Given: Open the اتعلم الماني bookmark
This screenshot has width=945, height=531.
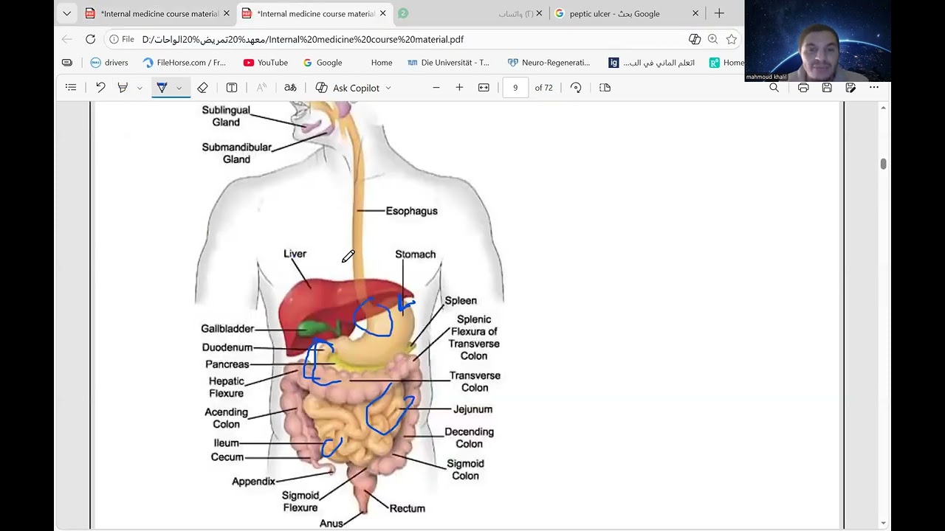Looking at the screenshot, I should [651, 63].
